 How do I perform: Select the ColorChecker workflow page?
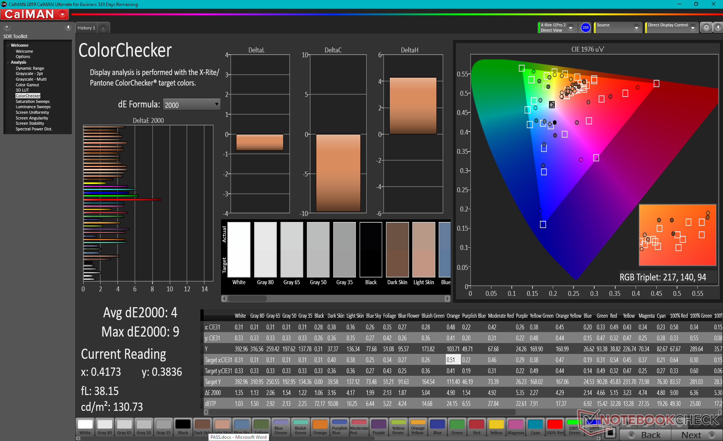28,96
